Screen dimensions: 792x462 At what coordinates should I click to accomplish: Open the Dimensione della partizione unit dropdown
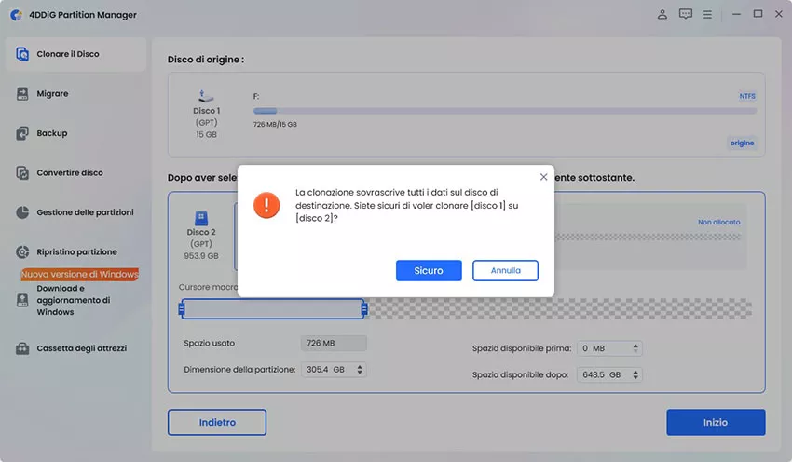[x=360, y=370]
